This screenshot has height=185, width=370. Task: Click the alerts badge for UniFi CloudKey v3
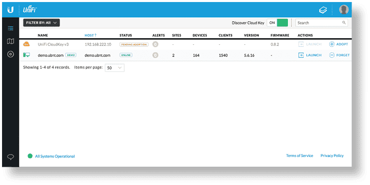tap(155, 44)
